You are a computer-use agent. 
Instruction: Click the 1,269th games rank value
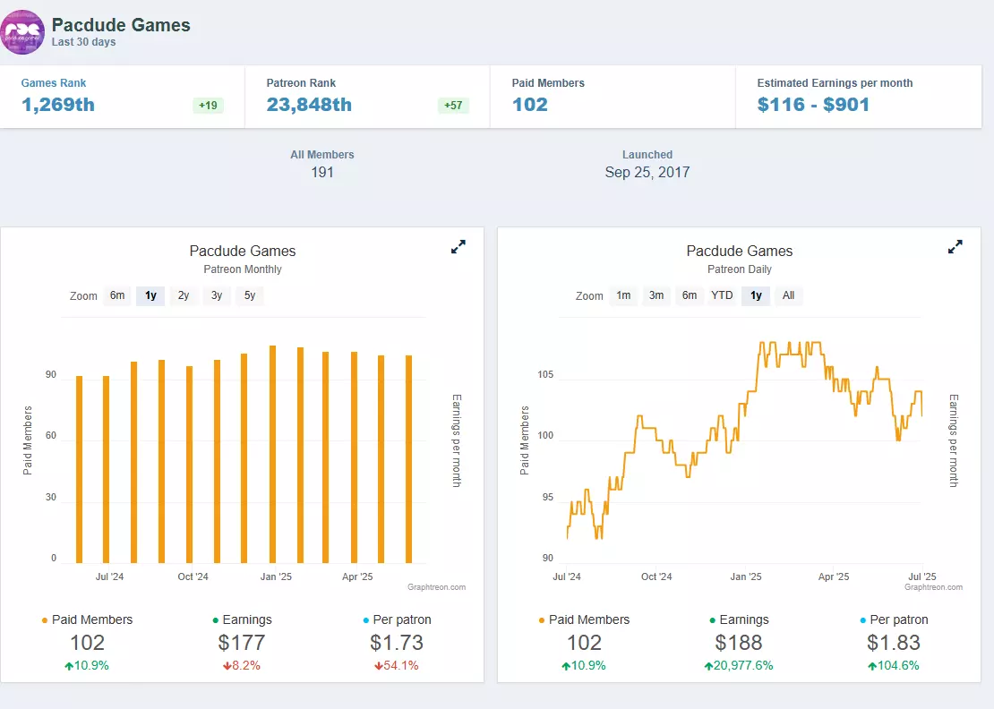click(x=58, y=105)
